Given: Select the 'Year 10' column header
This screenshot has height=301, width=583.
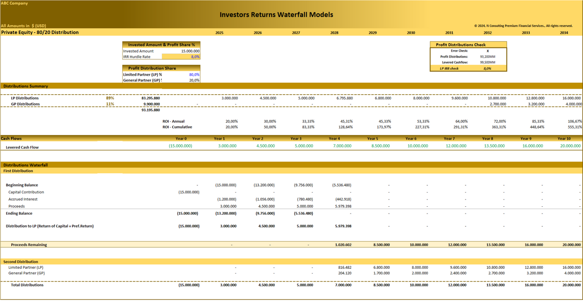Looking at the screenshot, I should tap(565, 139).
